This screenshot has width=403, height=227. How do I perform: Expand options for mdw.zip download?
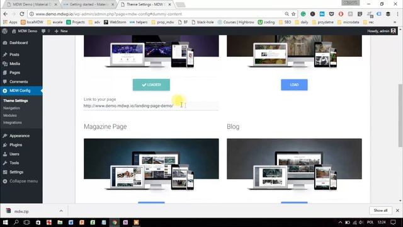click(x=61, y=211)
